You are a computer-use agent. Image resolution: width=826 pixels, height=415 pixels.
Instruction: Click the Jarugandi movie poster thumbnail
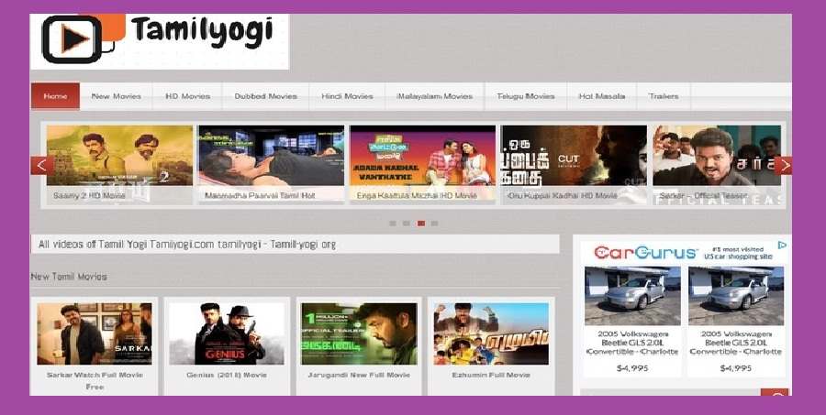[359, 333]
